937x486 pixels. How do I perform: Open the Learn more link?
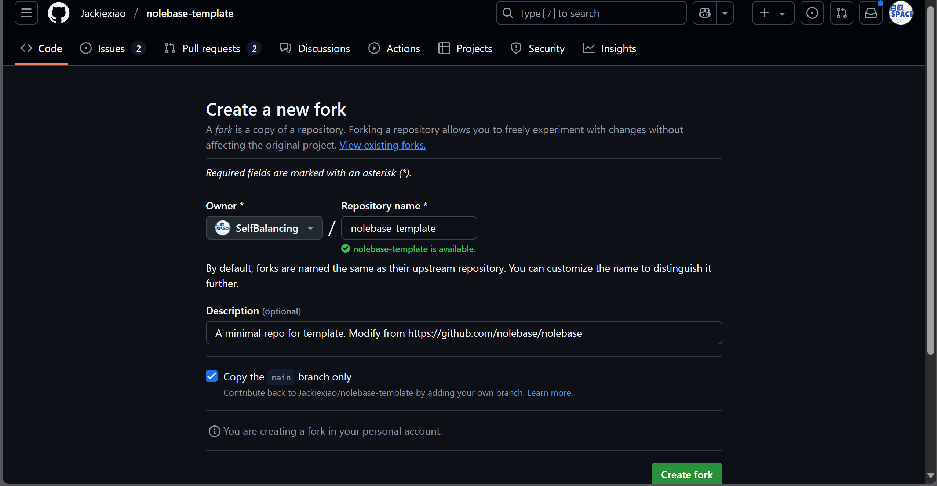(x=550, y=393)
